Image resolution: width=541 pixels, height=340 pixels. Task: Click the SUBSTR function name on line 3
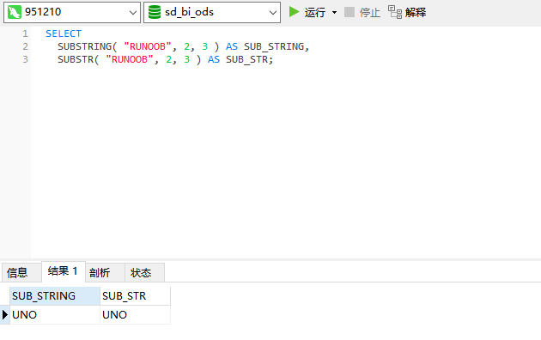click(x=76, y=59)
